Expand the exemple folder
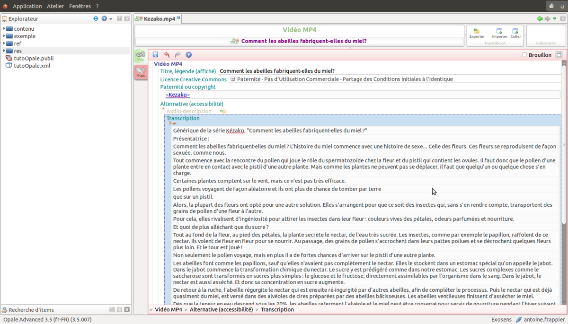The width and height of the screenshot is (568, 324). 4,36
